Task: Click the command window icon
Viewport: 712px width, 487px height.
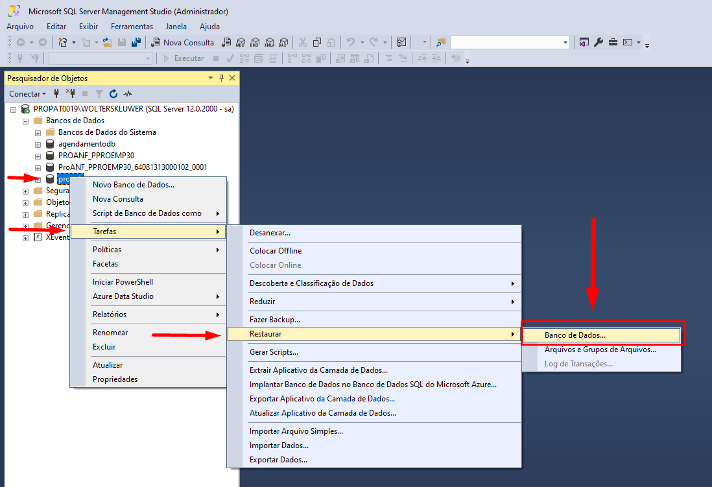Action: click(x=628, y=42)
